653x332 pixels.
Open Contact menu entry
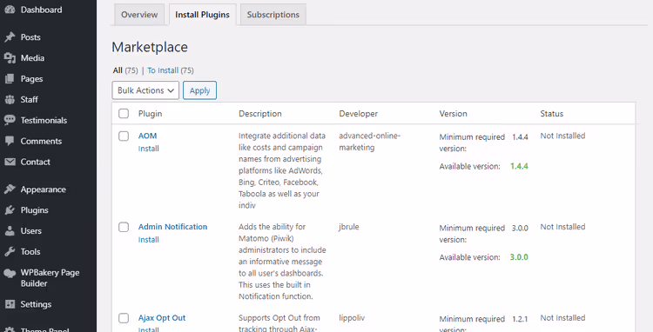click(36, 162)
